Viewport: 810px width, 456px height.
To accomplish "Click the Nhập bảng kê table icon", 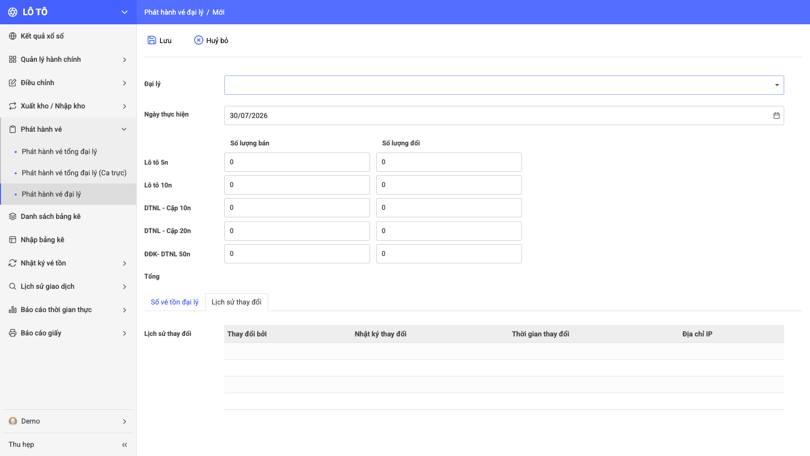I will (13, 240).
